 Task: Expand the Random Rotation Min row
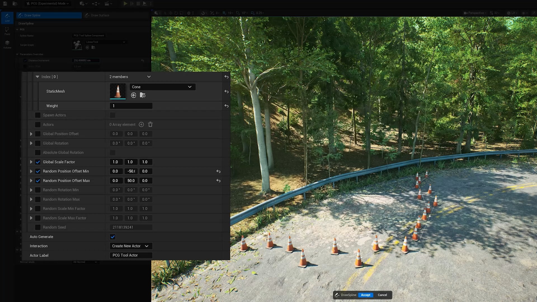31,190
